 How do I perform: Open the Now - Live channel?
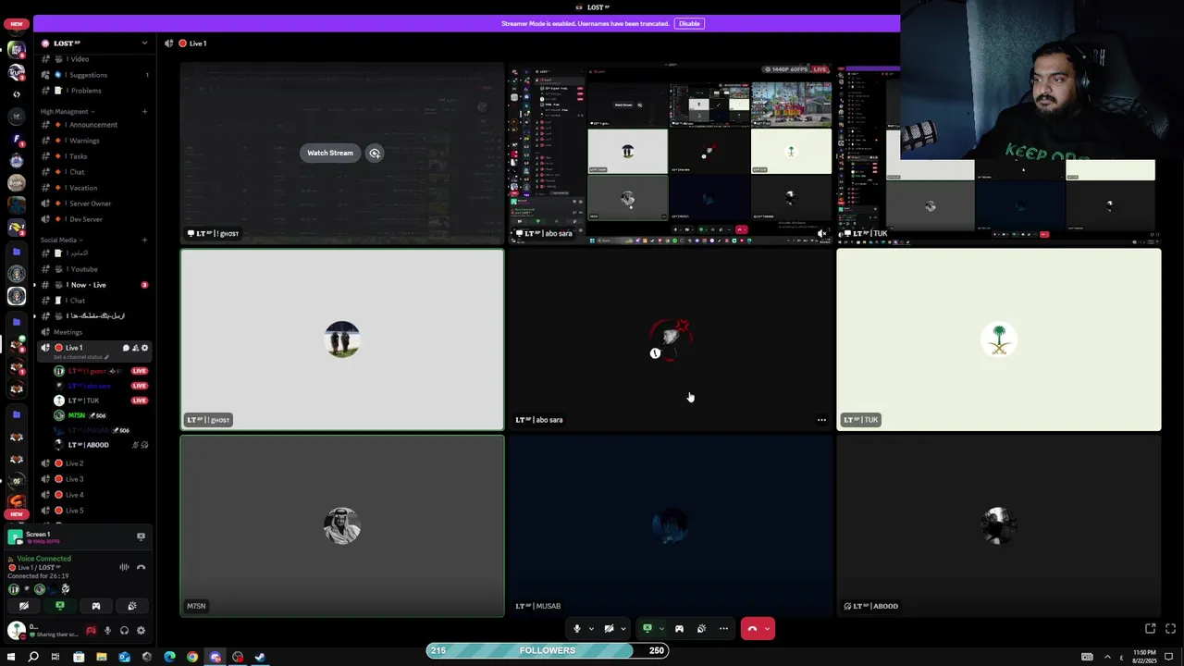click(x=92, y=285)
